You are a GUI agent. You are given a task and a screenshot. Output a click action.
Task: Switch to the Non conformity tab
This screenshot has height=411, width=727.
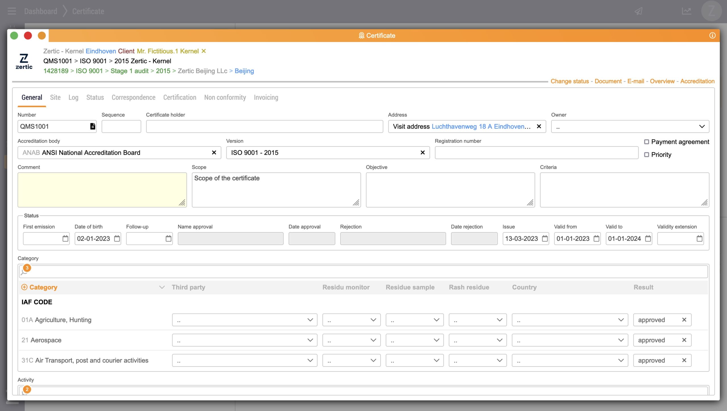pos(225,98)
